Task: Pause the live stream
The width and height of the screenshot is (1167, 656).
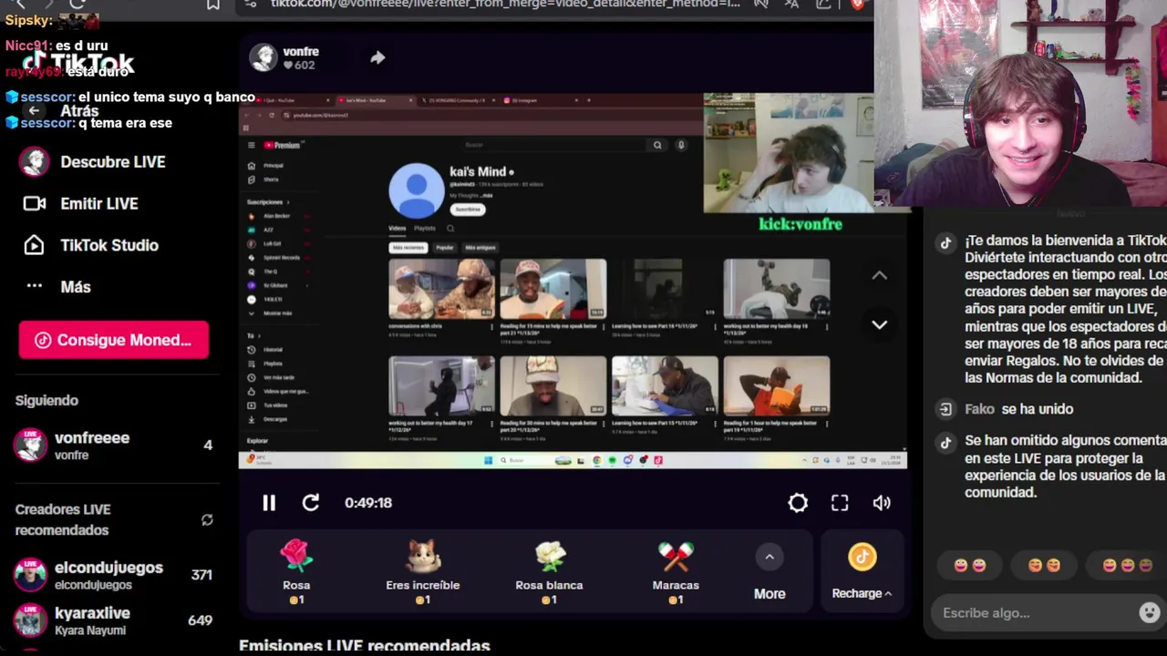Action: (269, 503)
